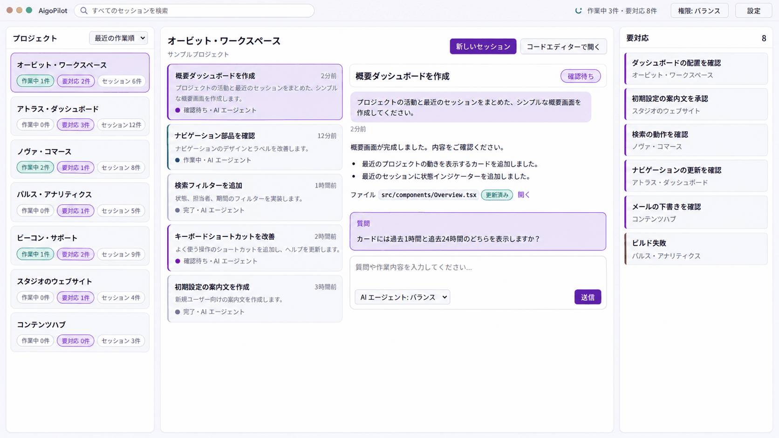Open the 初期設定の案内文を作成 session
779x438 pixels.
tap(255, 299)
